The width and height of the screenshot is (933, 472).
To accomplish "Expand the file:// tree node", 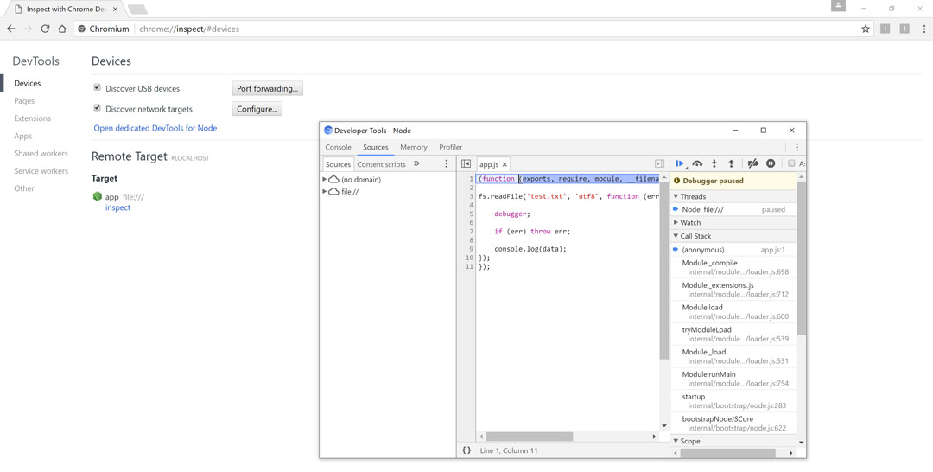I will [324, 191].
